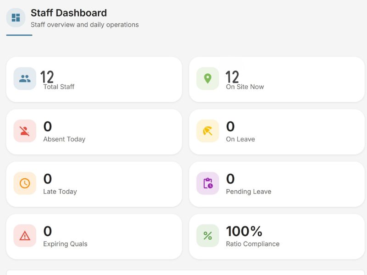
Task: Click the Absent Today person-off icon
Action: (25, 131)
